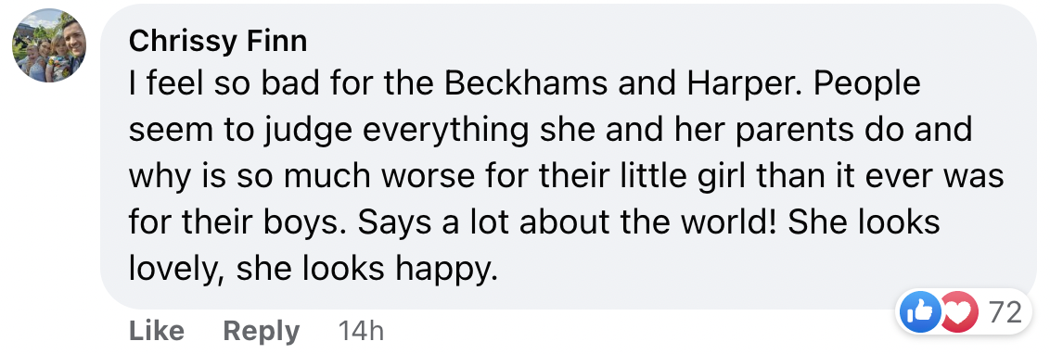Open the 14h comment timestamp
The width and height of the screenshot is (1050, 354).
click(361, 331)
